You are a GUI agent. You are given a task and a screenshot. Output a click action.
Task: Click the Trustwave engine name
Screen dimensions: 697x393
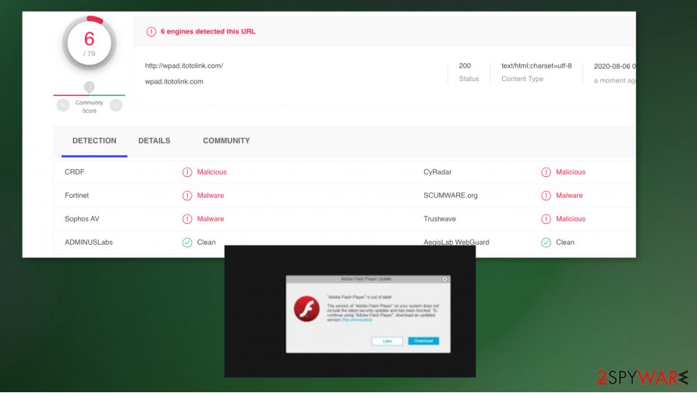coord(440,219)
